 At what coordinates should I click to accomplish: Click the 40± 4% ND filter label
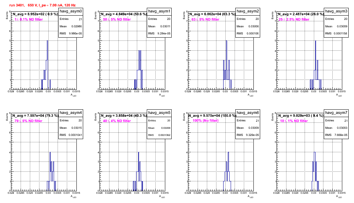117,121
